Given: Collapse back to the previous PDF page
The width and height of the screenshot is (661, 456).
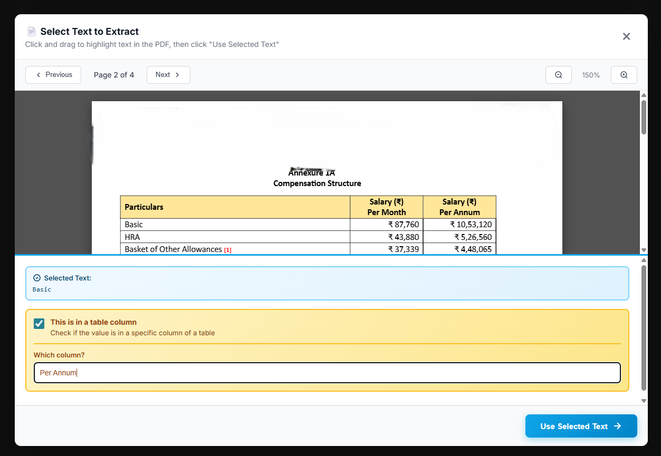Looking at the screenshot, I should (53, 75).
